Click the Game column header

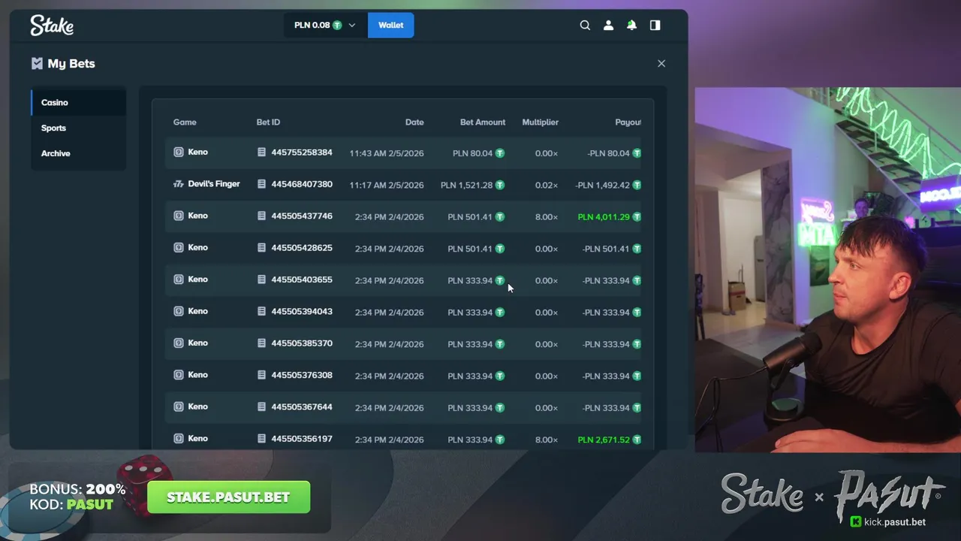coord(185,122)
